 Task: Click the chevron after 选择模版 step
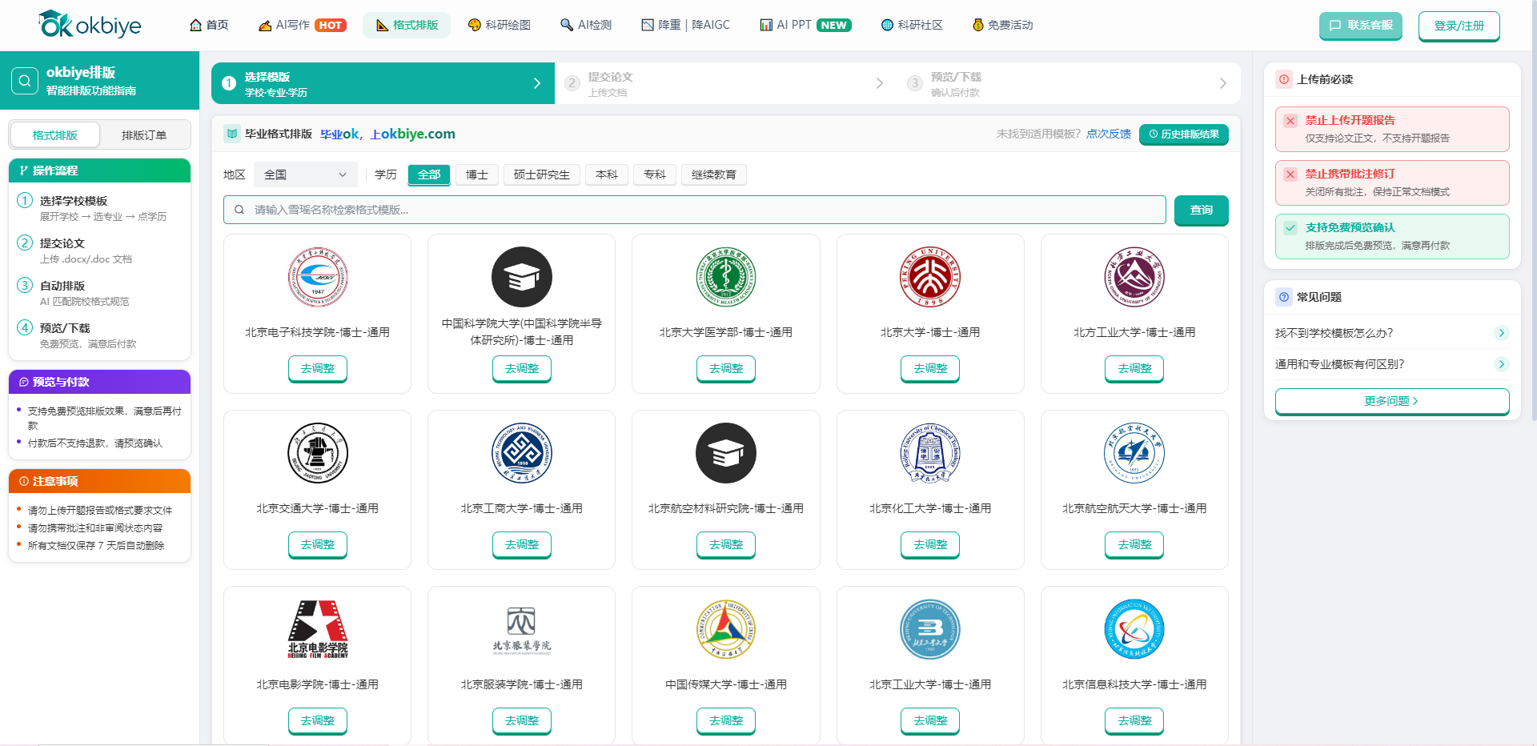537,83
